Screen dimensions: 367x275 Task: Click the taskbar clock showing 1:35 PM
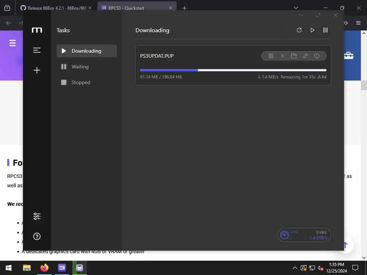(x=336, y=268)
